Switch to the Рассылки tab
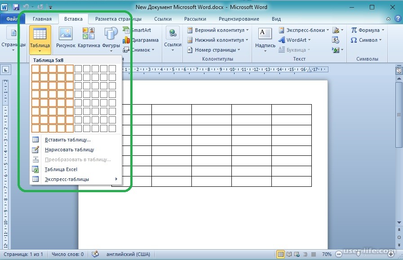The width and height of the screenshot is (403, 260). click(x=195, y=19)
